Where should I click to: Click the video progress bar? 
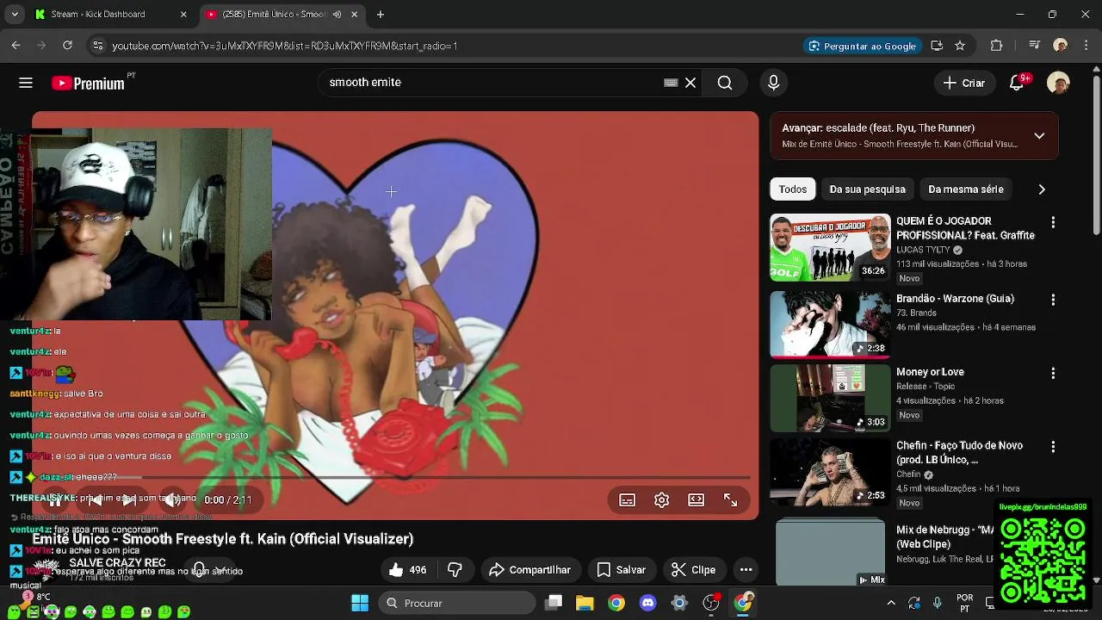(395, 477)
